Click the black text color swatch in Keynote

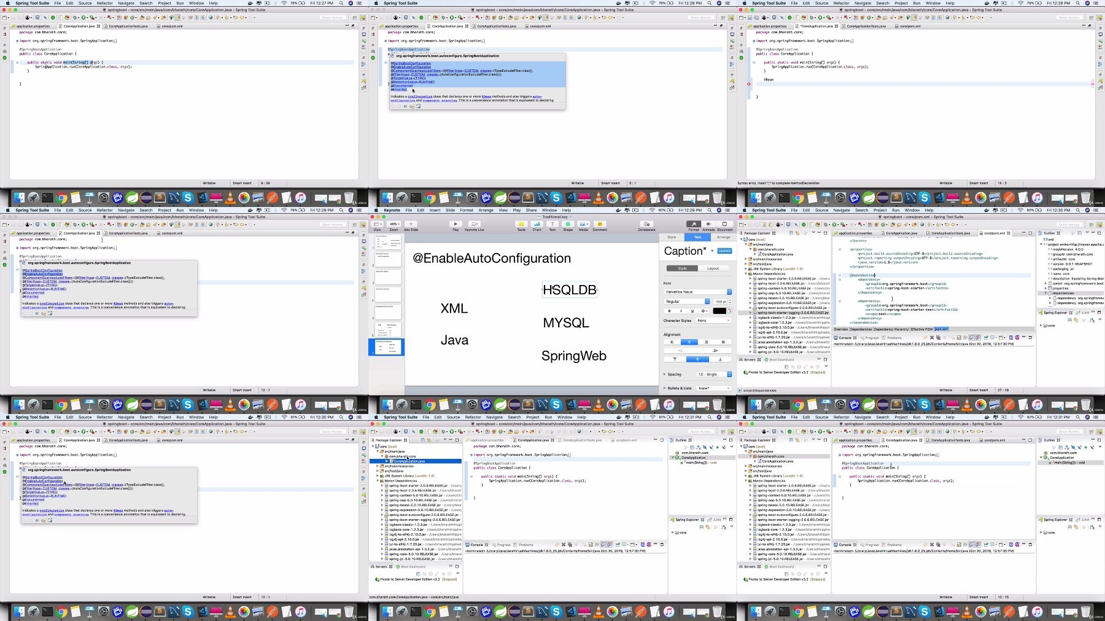point(719,311)
